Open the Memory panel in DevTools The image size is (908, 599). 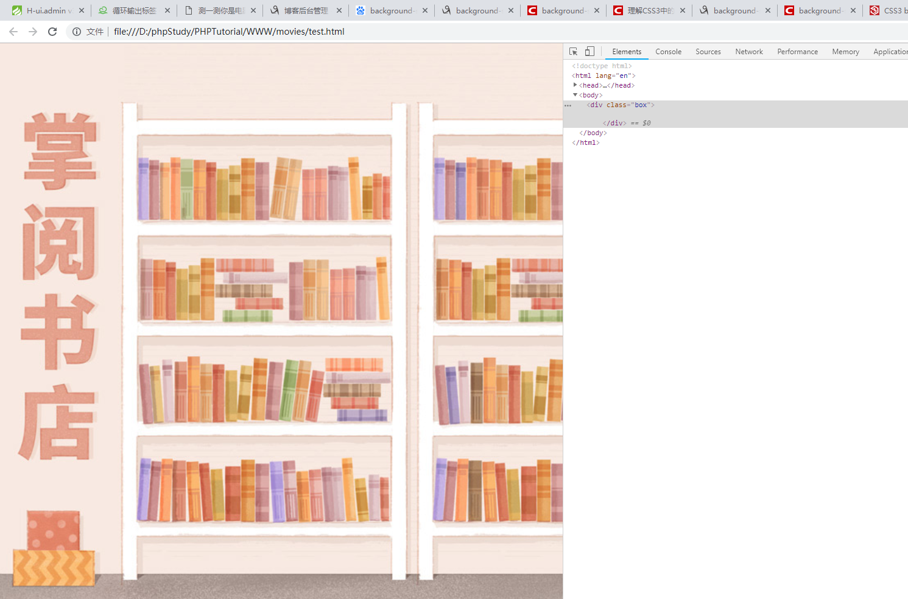[845, 52]
